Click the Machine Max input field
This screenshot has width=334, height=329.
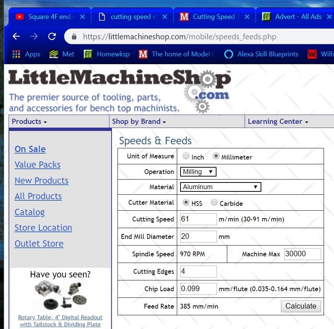click(302, 254)
